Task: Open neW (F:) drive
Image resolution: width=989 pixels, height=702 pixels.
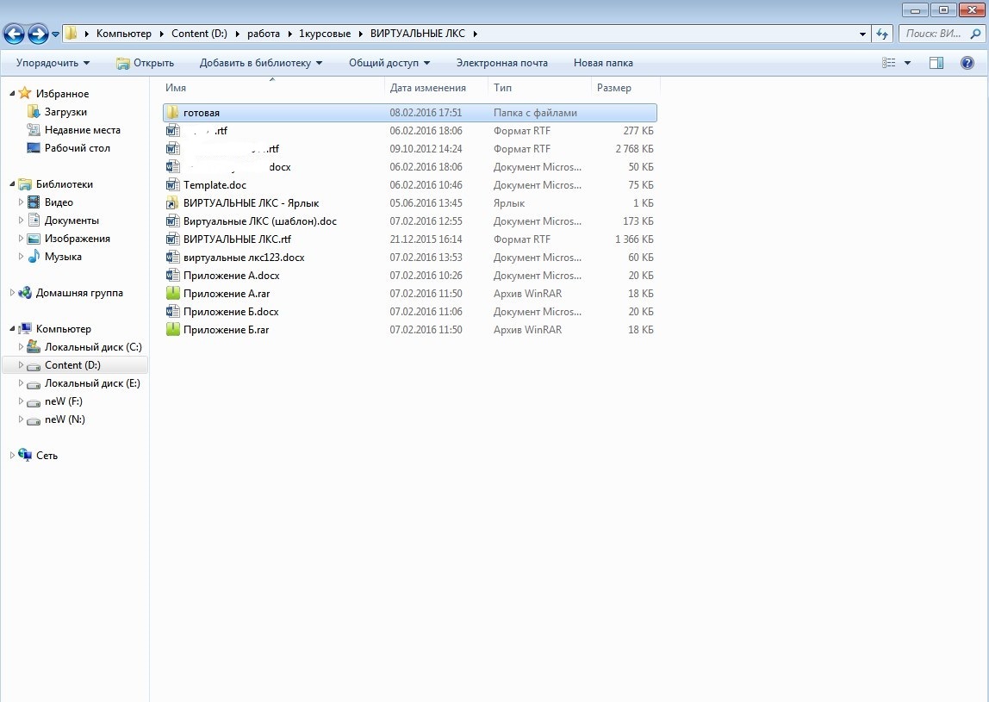Action: [x=63, y=401]
